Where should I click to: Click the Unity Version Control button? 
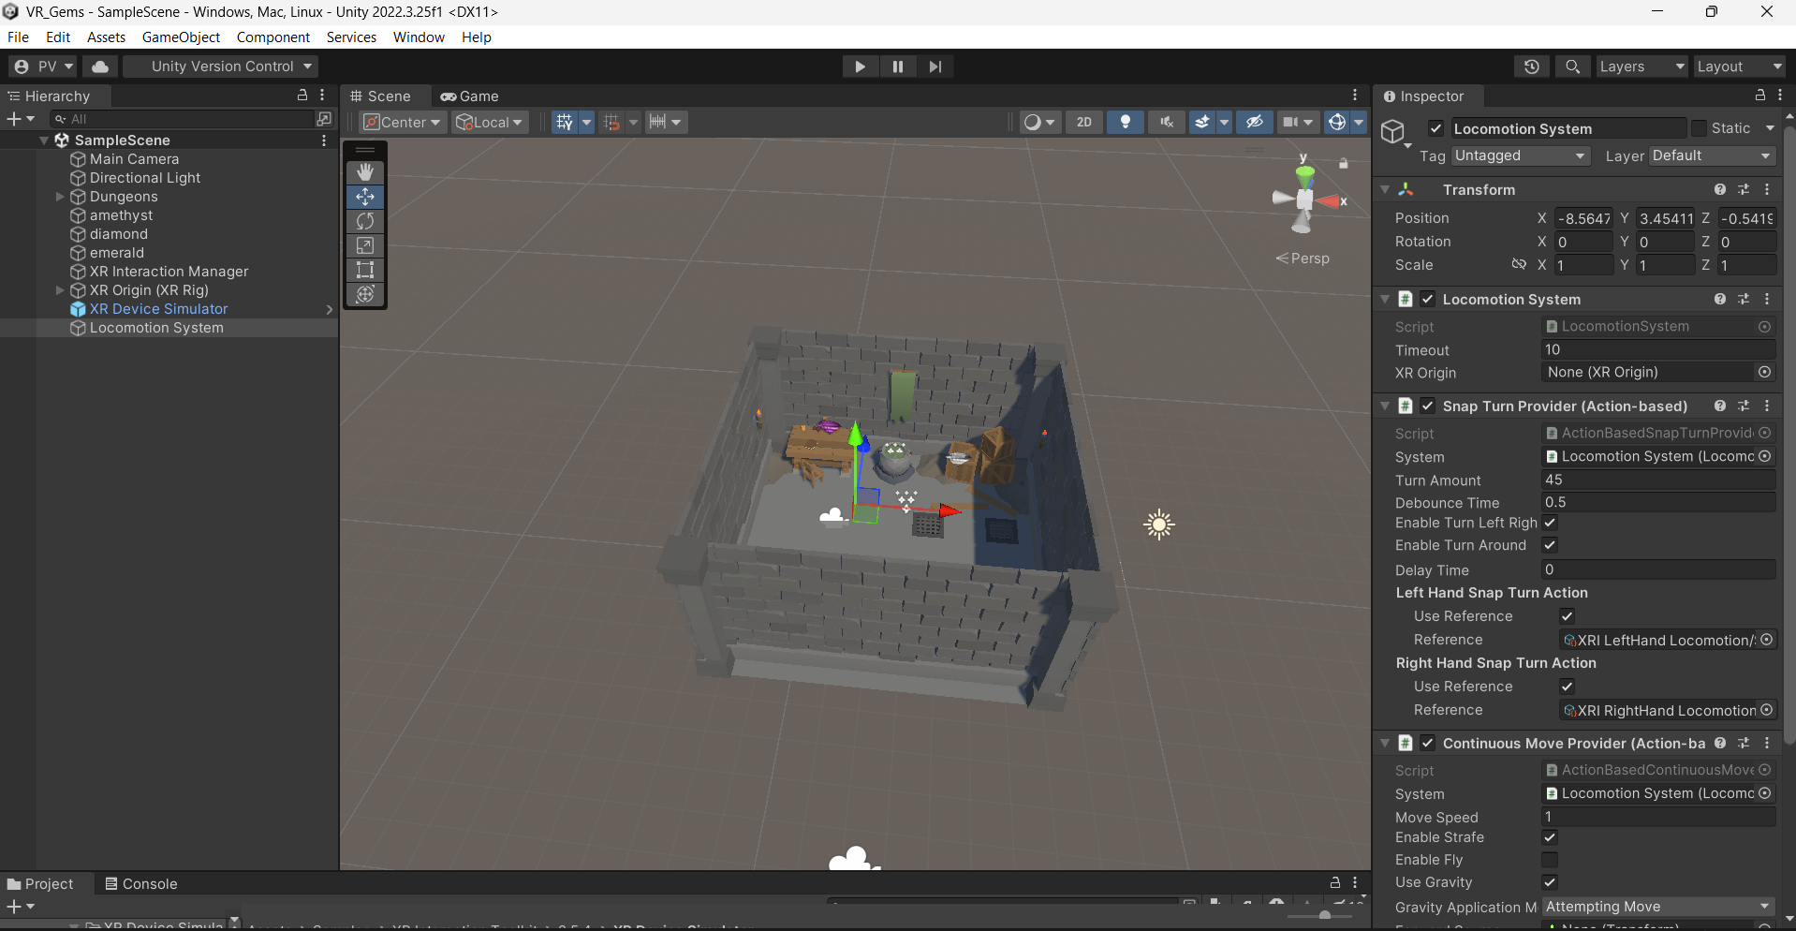[222, 66]
